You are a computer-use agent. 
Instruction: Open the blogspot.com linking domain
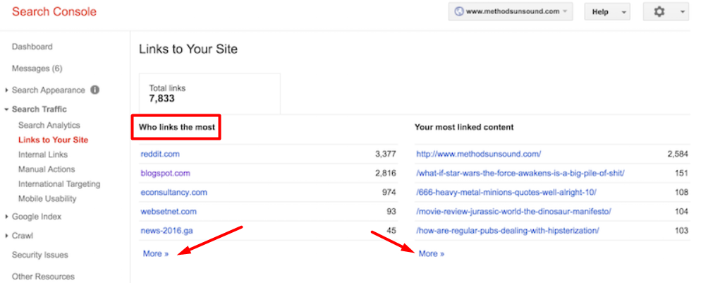pos(166,173)
